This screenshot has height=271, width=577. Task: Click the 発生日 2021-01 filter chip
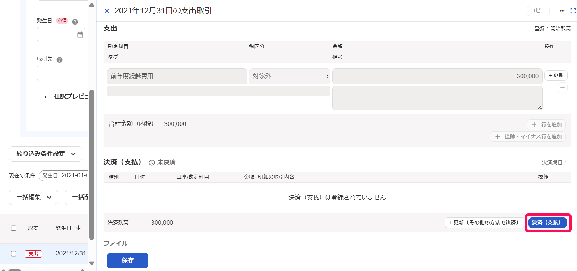pos(64,175)
